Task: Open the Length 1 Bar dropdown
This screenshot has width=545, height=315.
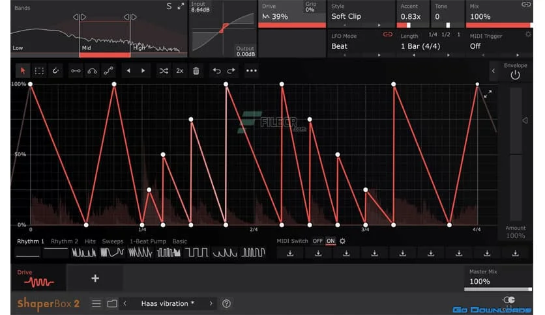Action: (x=428, y=46)
